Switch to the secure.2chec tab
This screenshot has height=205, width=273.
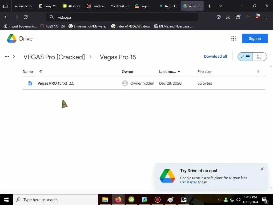(23, 6)
